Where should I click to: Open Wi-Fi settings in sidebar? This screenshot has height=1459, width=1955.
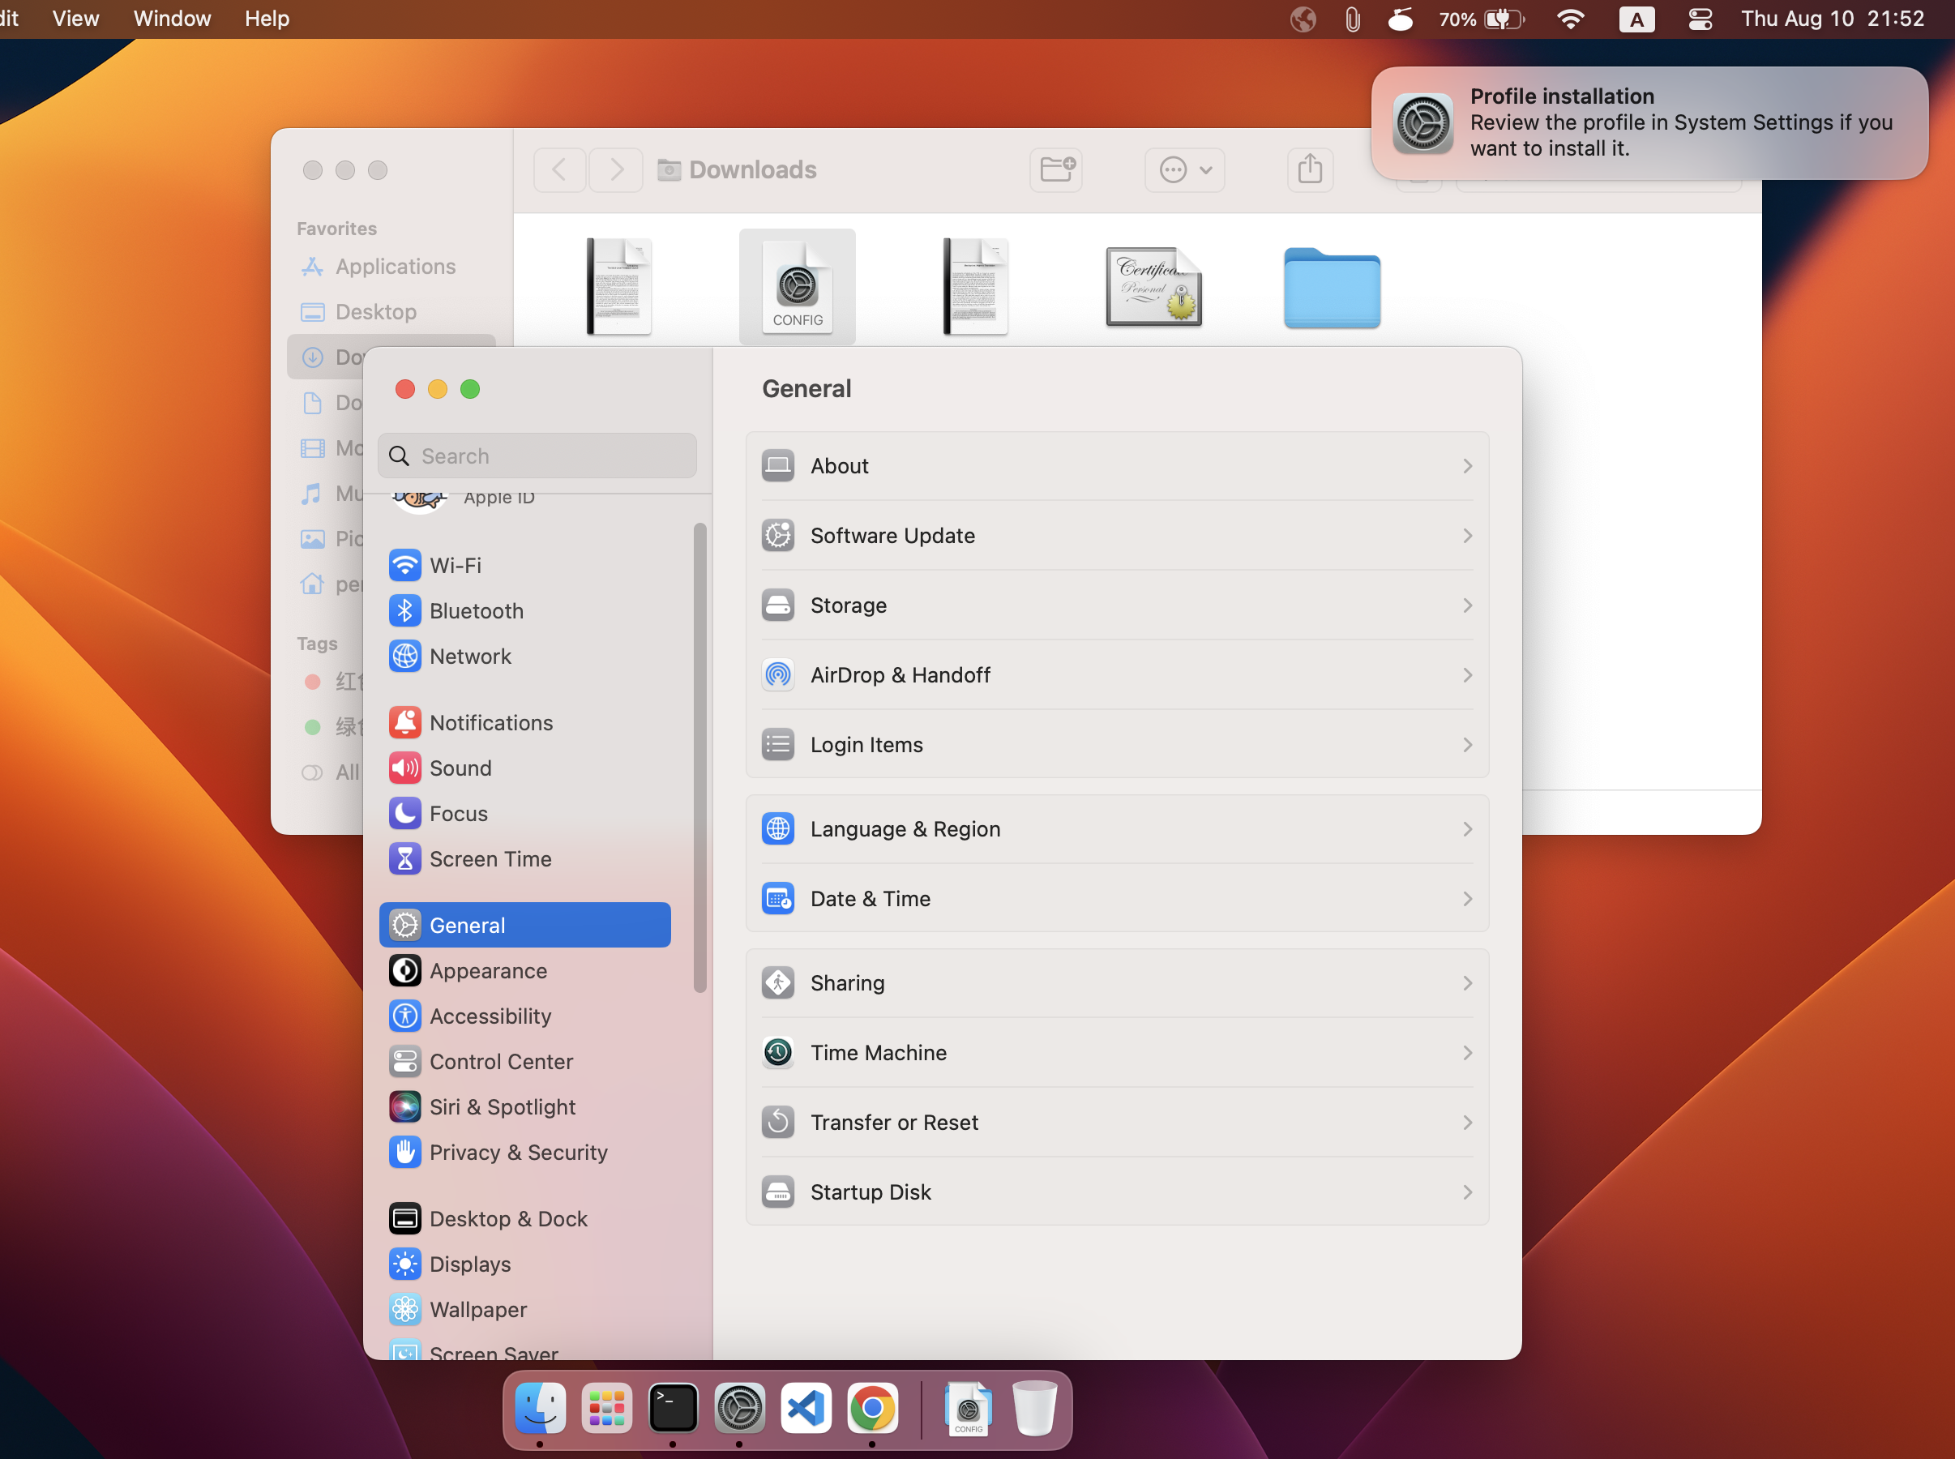455,565
